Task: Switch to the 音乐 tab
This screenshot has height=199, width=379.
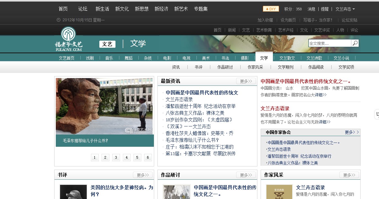Action: (109, 58)
